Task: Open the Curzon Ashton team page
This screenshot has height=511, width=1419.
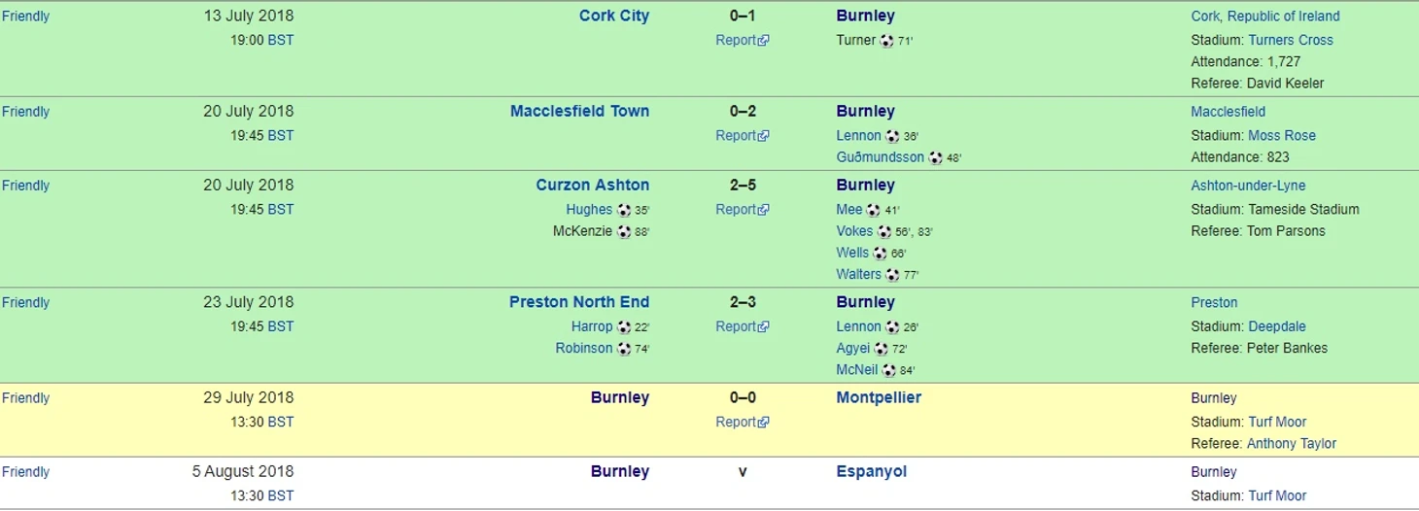Action: pyautogui.click(x=592, y=186)
